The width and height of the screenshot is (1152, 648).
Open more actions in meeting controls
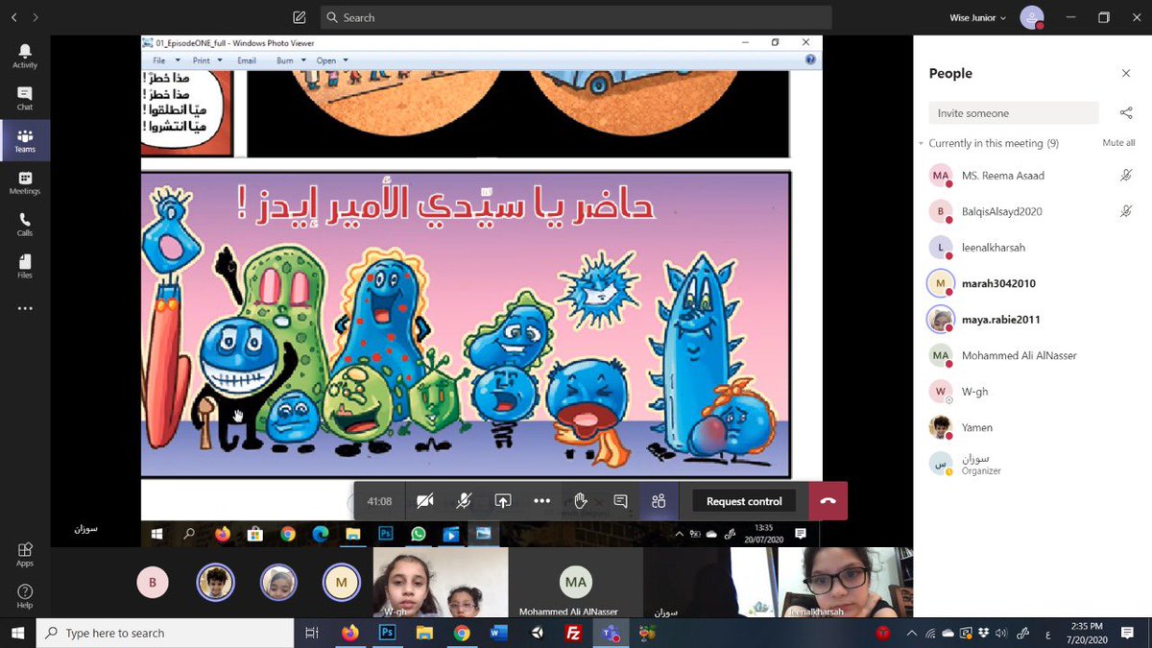541,501
